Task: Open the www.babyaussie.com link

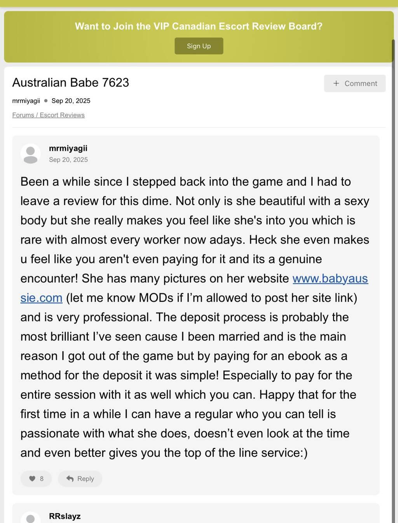Action: click(x=330, y=278)
